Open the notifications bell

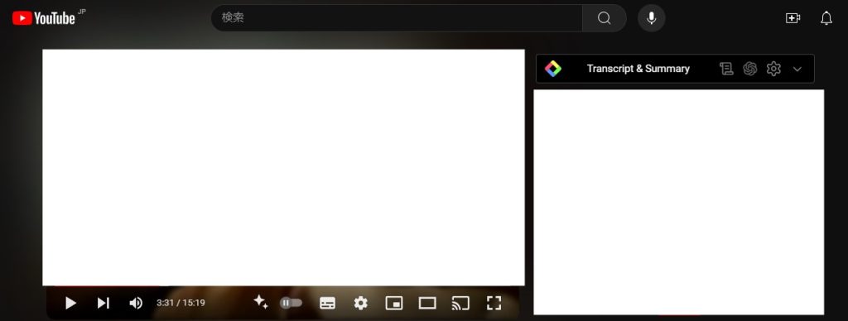tap(826, 18)
